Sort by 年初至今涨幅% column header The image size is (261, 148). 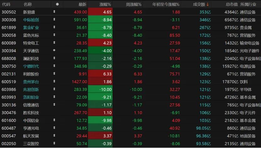(166, 4)
